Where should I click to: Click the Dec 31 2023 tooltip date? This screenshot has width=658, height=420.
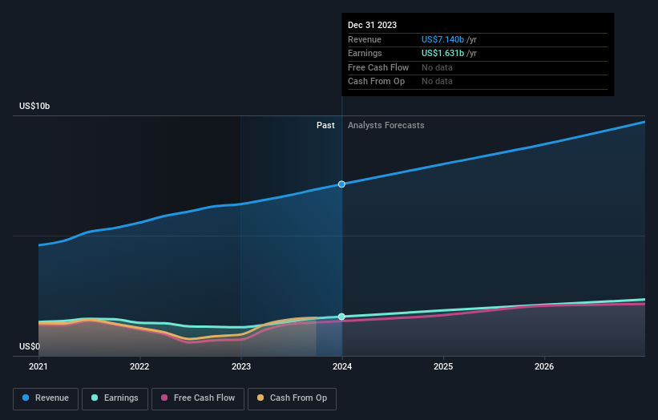[372, 25]
